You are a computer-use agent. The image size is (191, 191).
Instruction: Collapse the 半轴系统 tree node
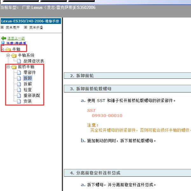(8, 55)
